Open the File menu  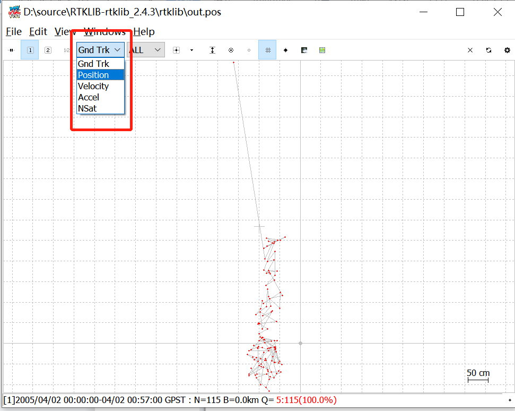pos(14,31)
